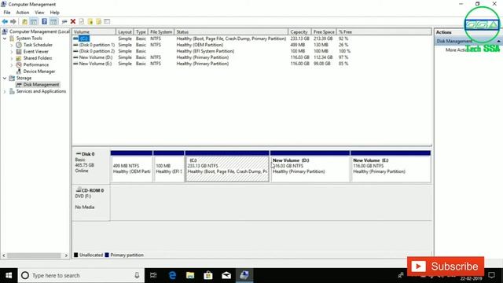The image size is (503, 283).
Task: Select the (C:) 233.13 GB partition block
Action: (x=227, y=167)
